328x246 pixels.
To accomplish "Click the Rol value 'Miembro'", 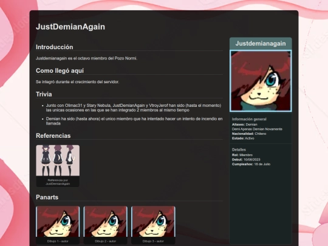I will pyautogui.click(x=246, y=155).
